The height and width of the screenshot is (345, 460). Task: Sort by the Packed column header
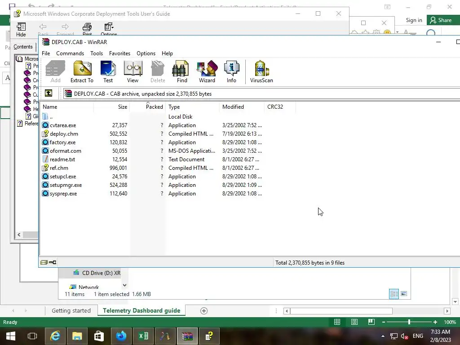(147, 107)
